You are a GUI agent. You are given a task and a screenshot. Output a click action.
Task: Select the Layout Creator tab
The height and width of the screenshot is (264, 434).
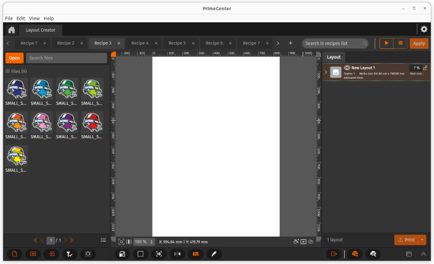pos(41,30)
